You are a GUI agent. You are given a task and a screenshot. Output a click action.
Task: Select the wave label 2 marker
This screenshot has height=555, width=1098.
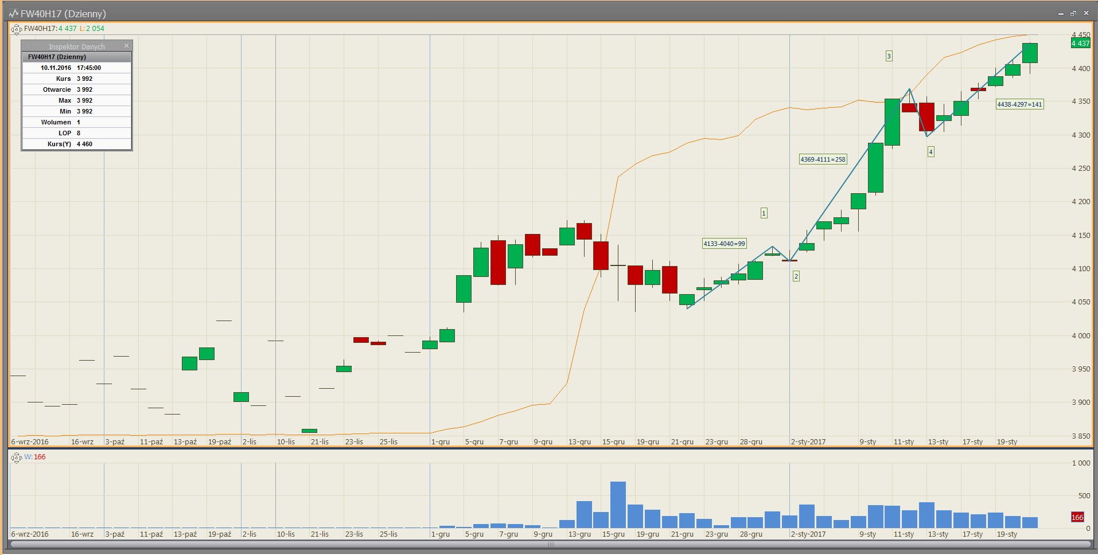796,276
